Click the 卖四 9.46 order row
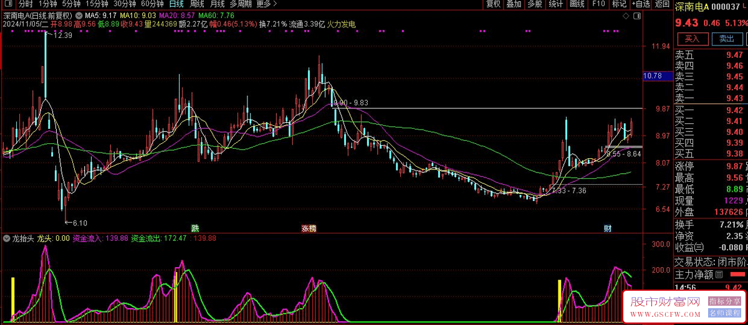This screenshot has width=748, height=325. [711, 65]
